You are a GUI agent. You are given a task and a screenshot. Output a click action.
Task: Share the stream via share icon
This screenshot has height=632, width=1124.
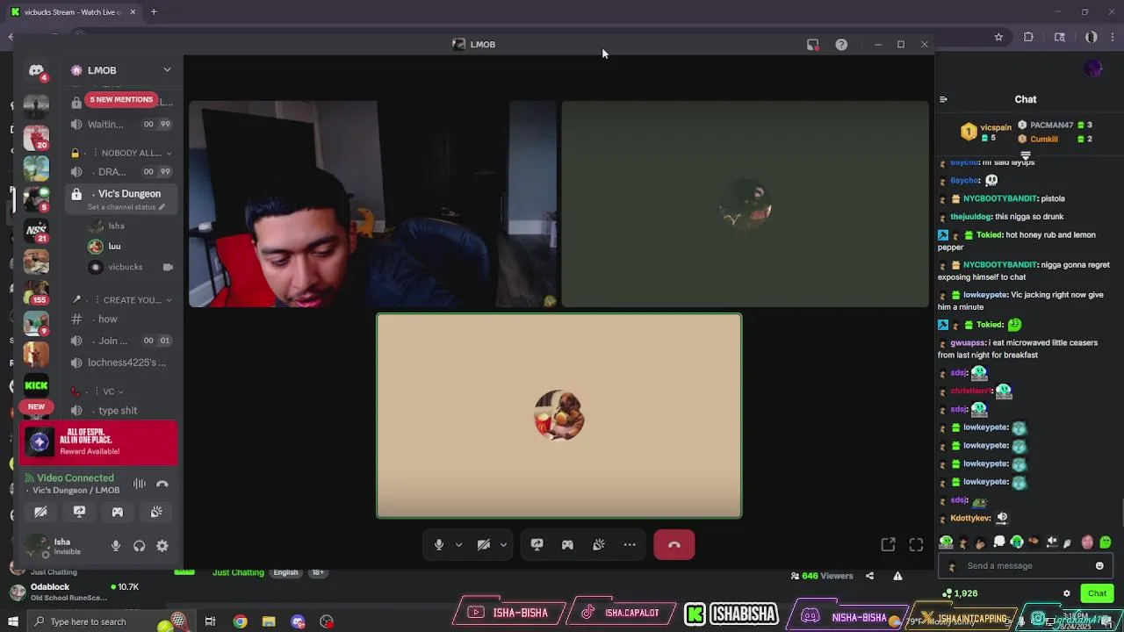[x=869, y=576]
